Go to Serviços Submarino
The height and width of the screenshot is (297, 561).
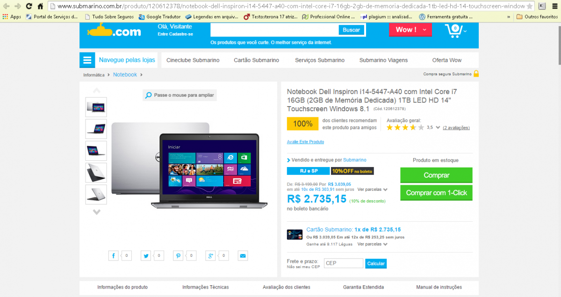coord(320,60)
